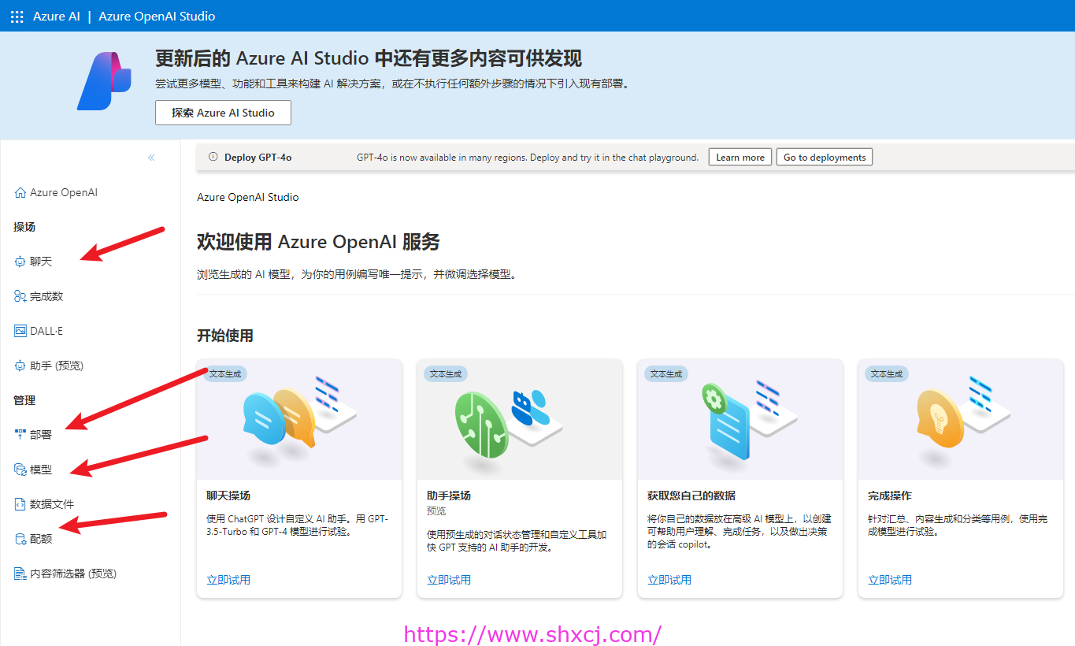This screenshot has height=646, width=1075.
Task: Collapse the sidebar with double chevron
Action: [x=151, y=158]
